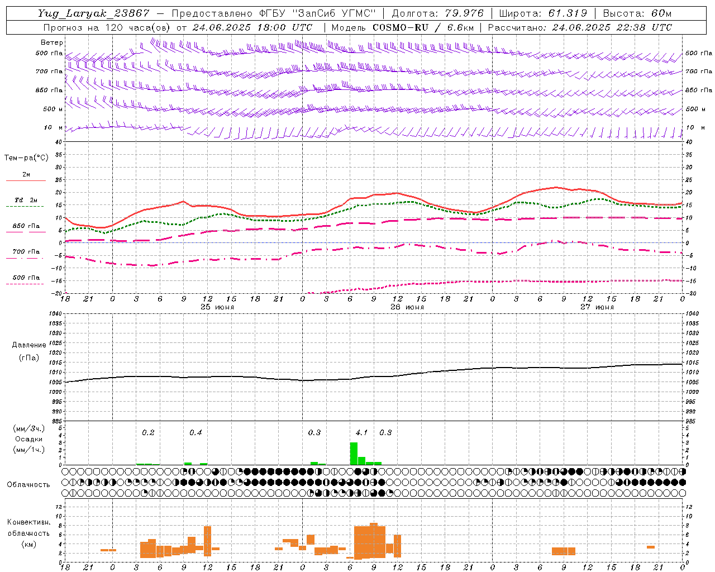Click the dashed line sample under 850 гПа temperature legend
Viewport: 715px width, 572px height.
[x=26, y=232]
